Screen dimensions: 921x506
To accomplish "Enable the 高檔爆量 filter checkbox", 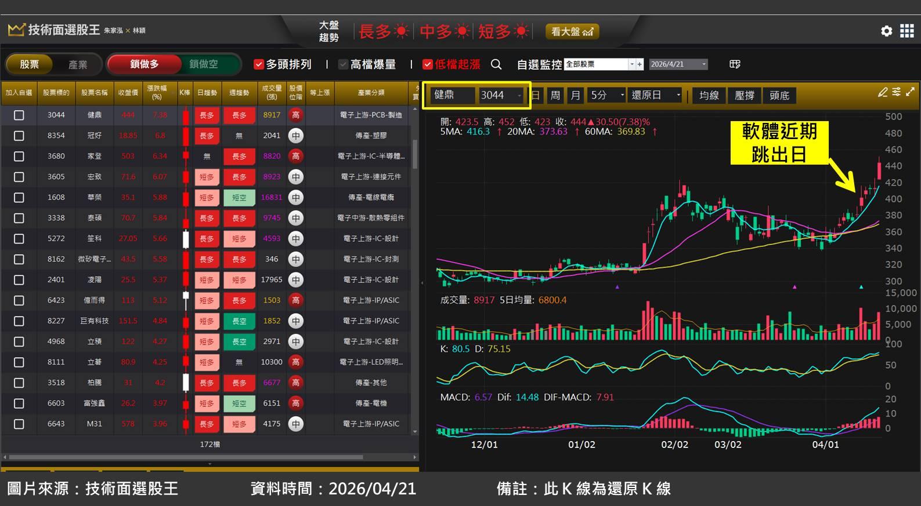I will pyautogui.click(x=343, y=64).
